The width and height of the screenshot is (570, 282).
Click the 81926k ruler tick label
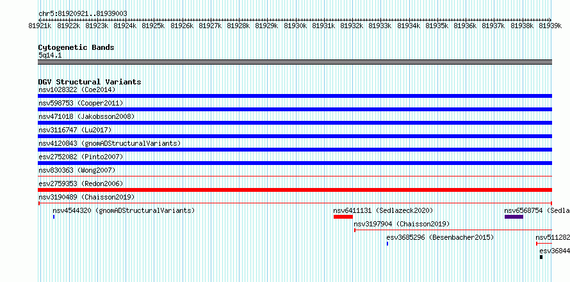point(182,26)
